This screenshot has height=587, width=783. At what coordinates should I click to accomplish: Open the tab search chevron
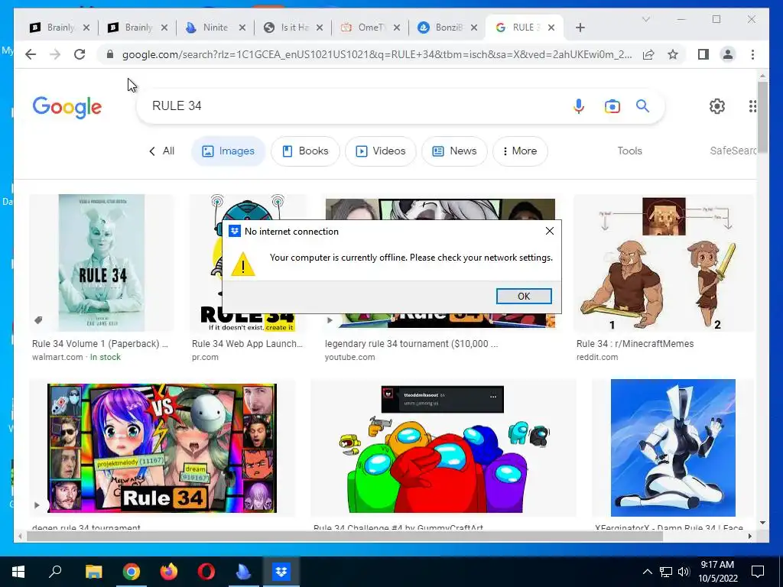pyautogui.click(x=645, y=19)
